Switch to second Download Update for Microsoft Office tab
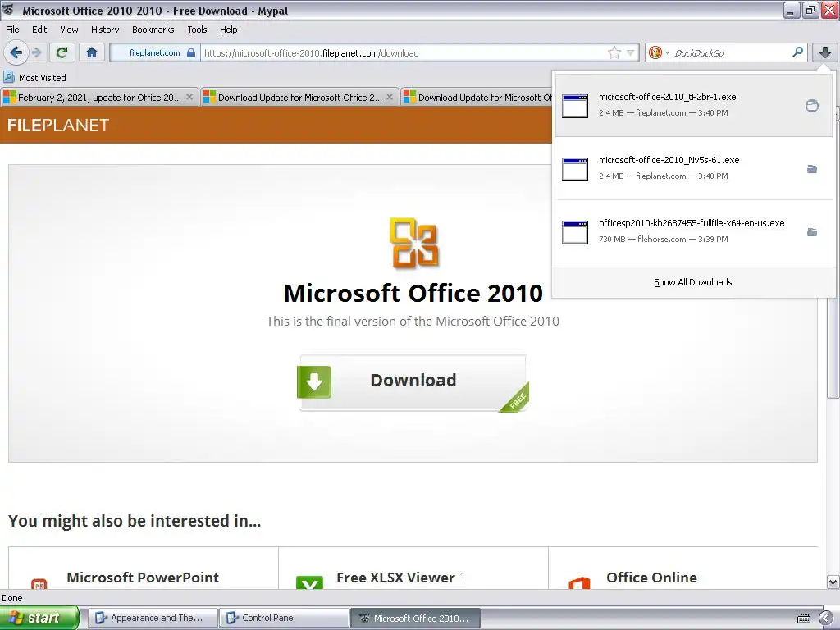Viewport: 840px width, 630px height. [299, 97]
